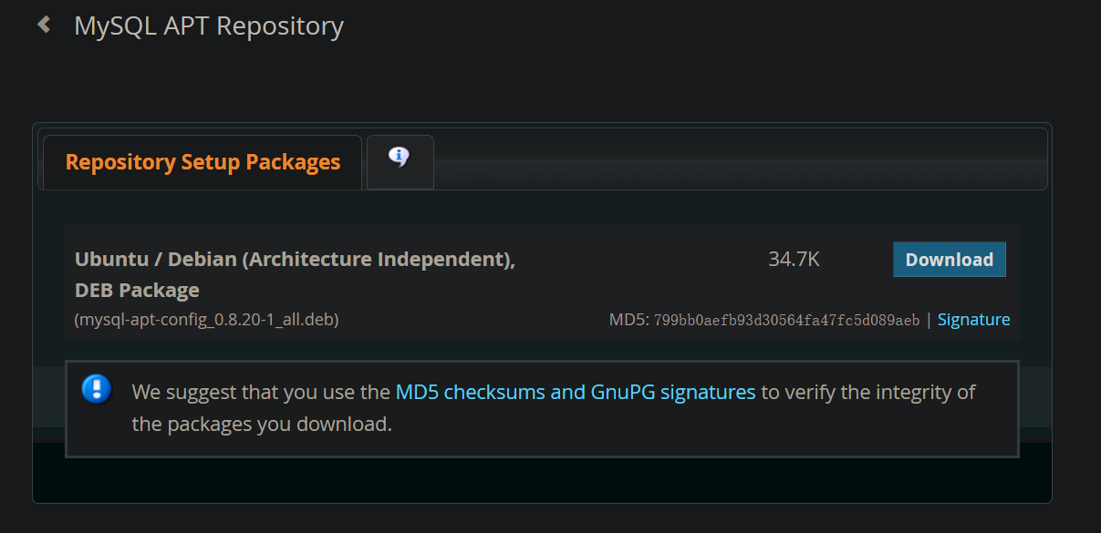Click the DEB Package text line

(x=137, y=291)
